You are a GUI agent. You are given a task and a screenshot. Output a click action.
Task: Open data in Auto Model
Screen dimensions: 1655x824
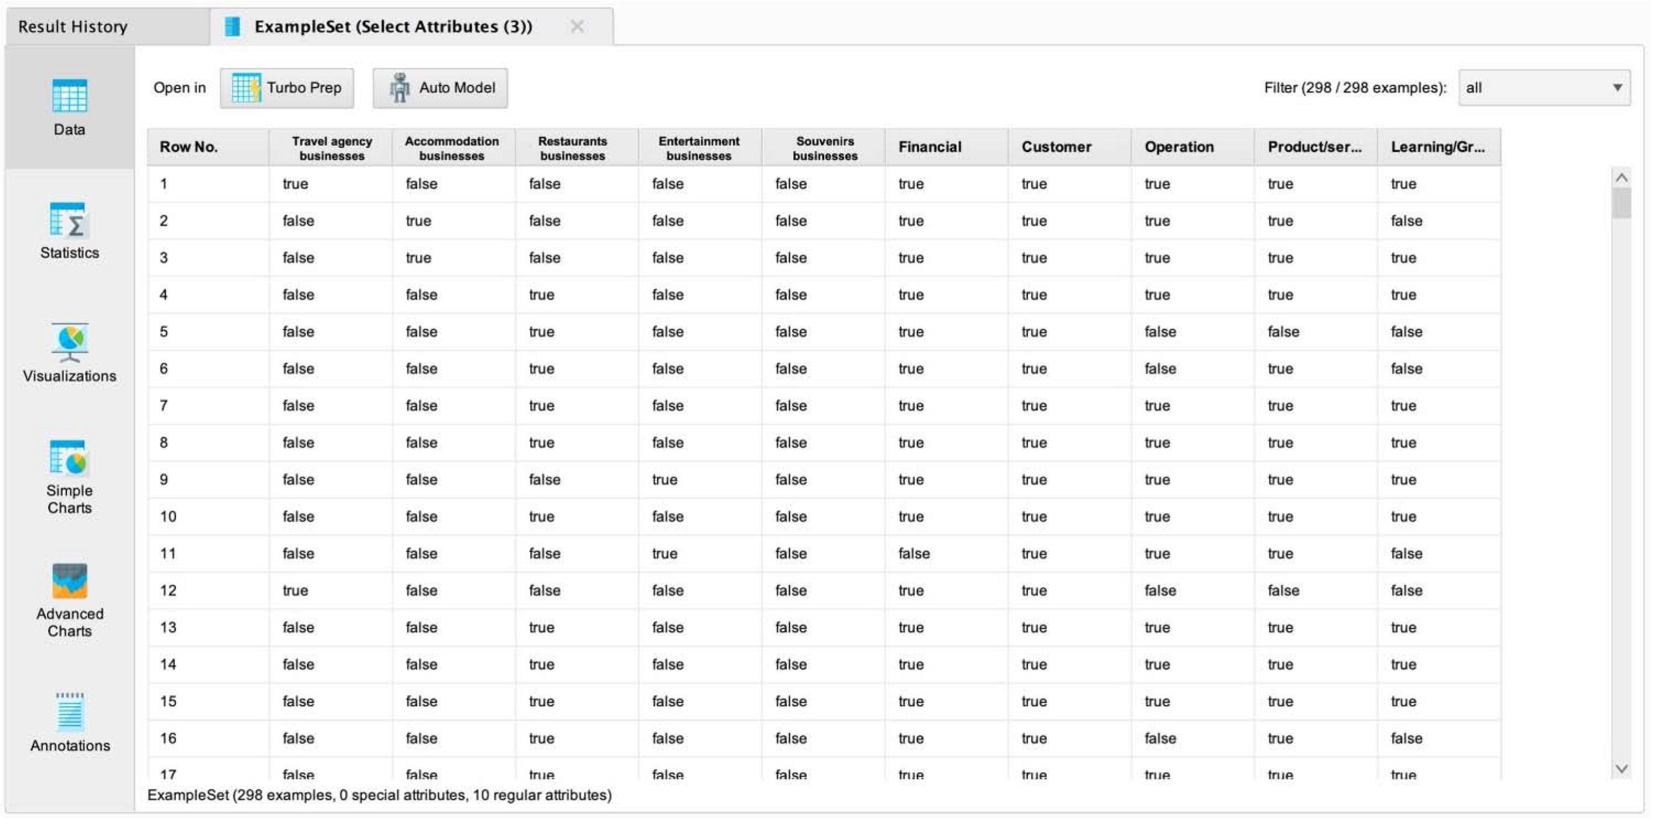coord(440,88)
